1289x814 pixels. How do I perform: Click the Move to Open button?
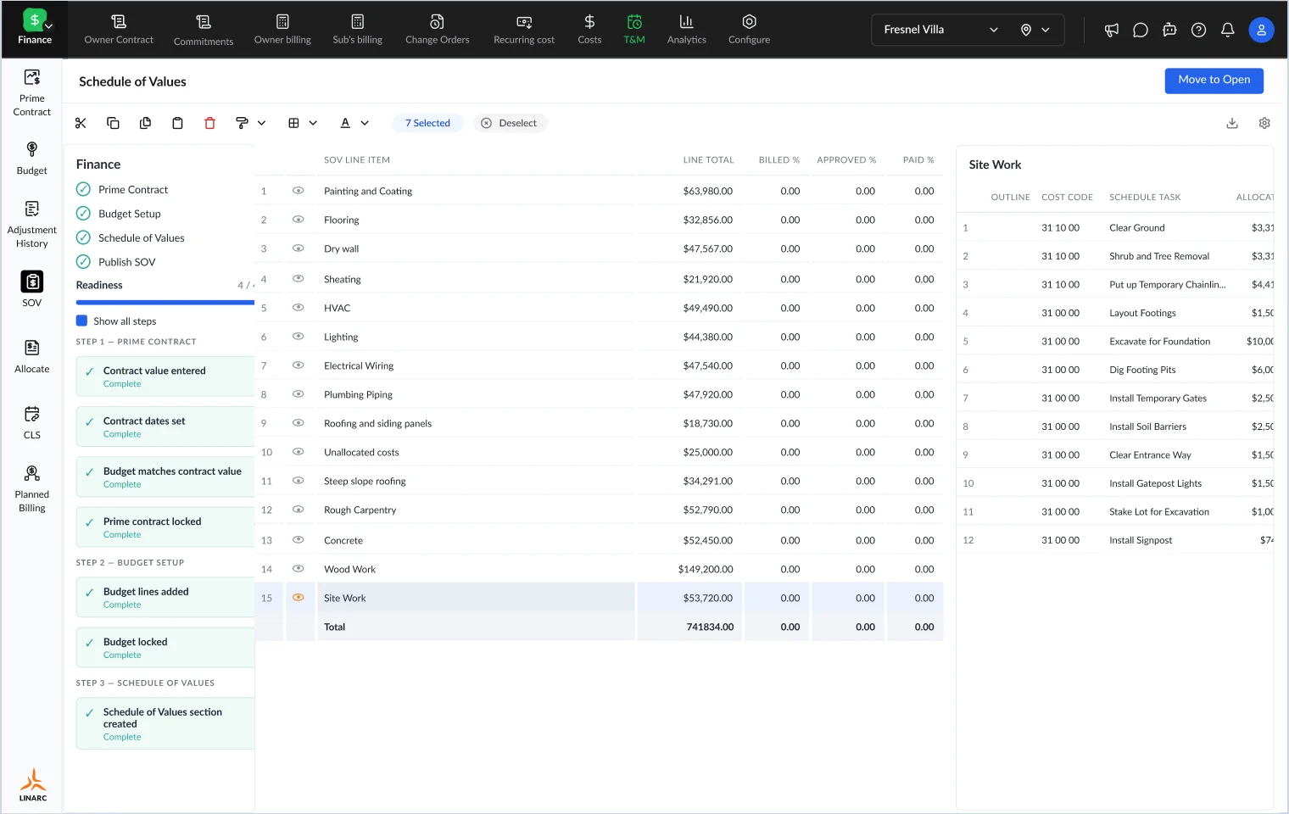(1214, 81)
